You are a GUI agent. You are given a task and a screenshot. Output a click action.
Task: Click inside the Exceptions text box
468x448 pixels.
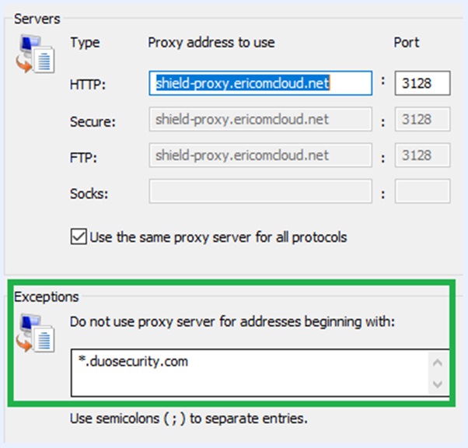click(x=249, y=373)
